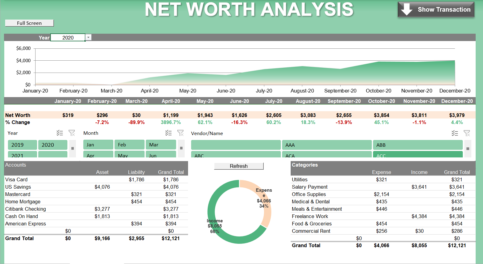Image resolution: width=483 pixels, height=264 pixels.
Task: Toggle multi-select in Month slicer
Action: 168,133
